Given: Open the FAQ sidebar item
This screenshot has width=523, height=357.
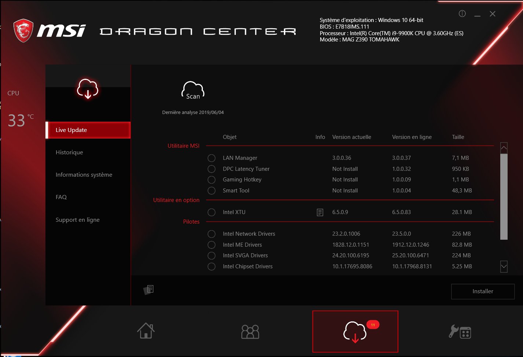Looking at the screenshot, I should tap(61, 197).
